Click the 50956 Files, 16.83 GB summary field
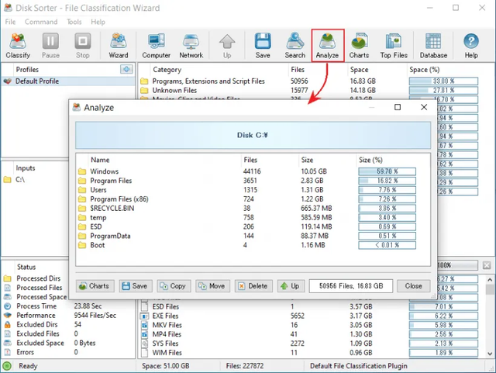This screenshot has height=373, width=496. [x=351, y=286]
